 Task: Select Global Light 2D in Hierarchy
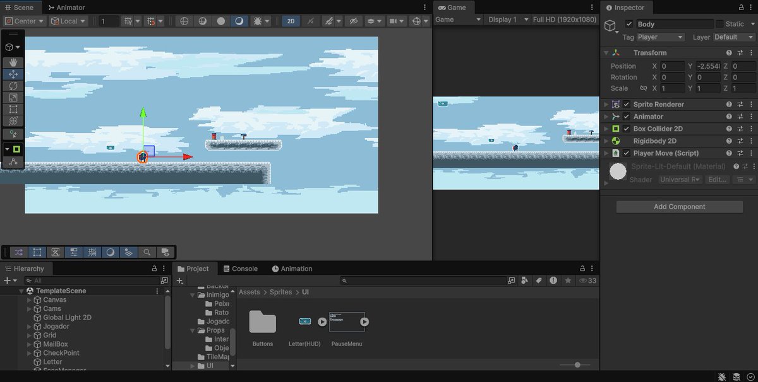click(67, 318)
